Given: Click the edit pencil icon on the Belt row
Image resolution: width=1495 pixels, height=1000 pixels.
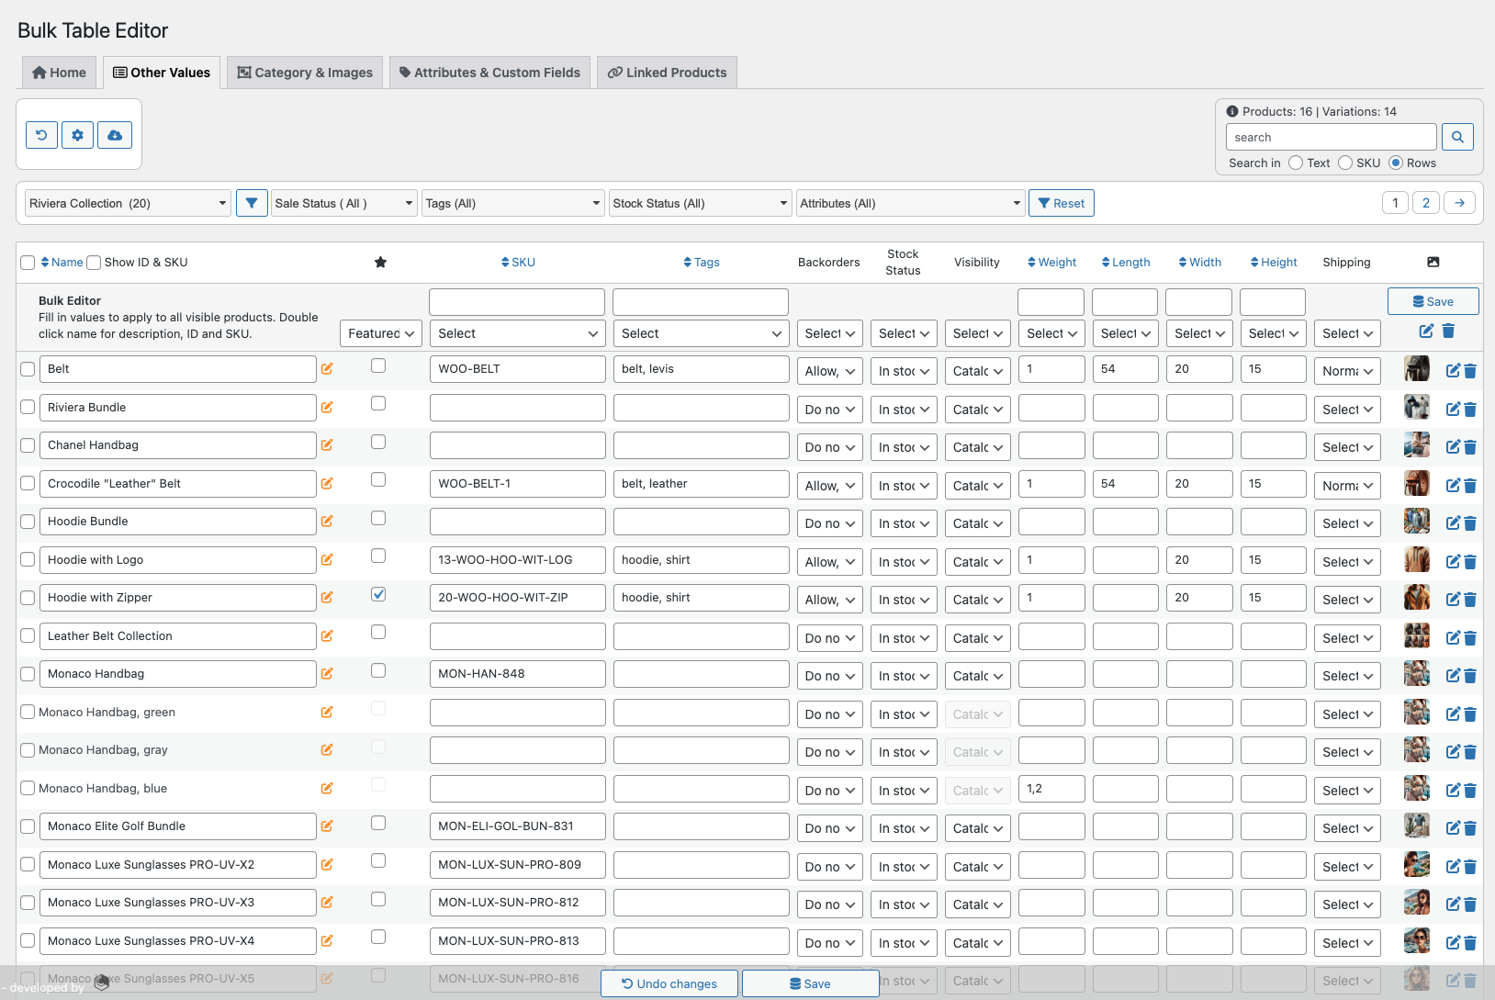Looking at the screenshot, I should [x=1452, y=370].
